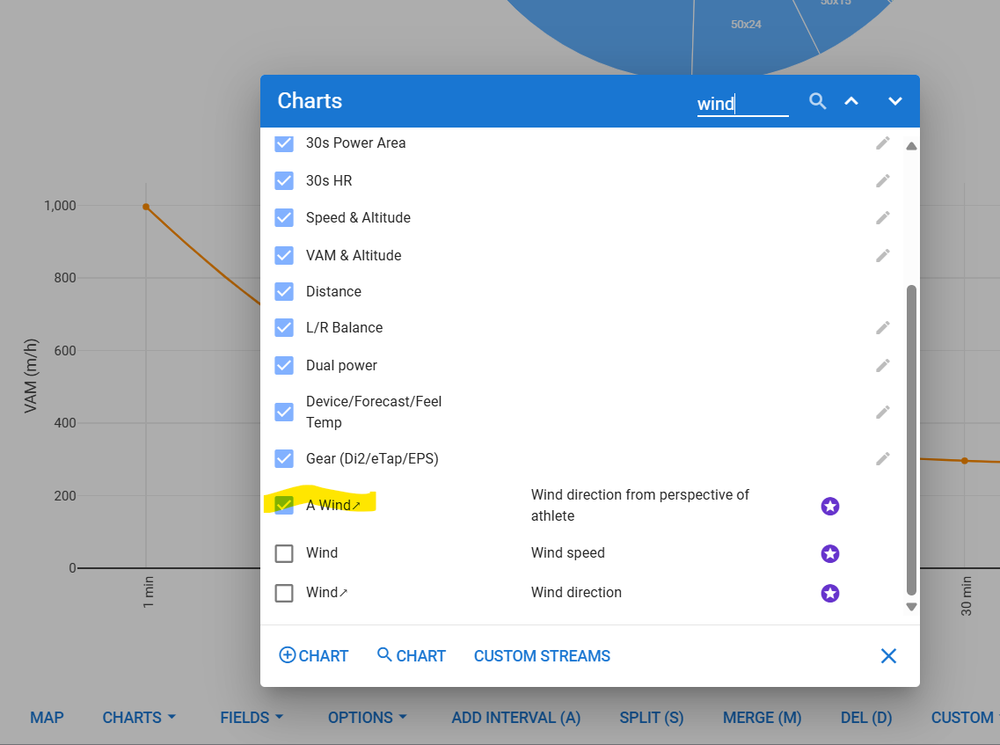Click pencil icon for Speed & Altitude
Screen dimensions: 1000x745
coord(883,217)
